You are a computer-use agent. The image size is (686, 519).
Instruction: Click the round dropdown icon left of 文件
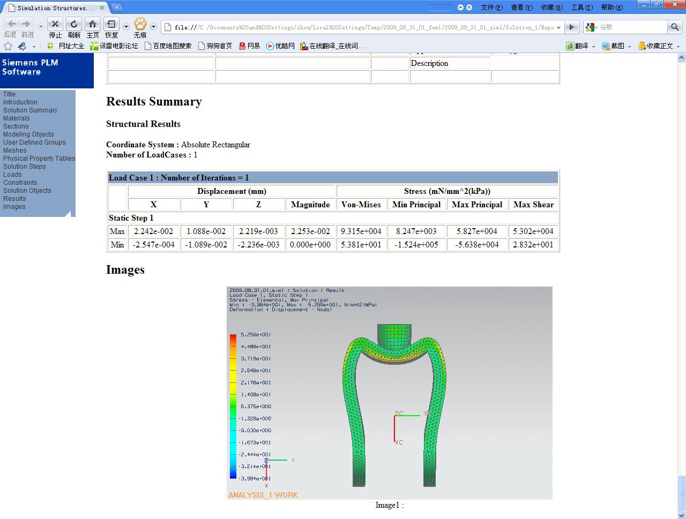[461, 7]
